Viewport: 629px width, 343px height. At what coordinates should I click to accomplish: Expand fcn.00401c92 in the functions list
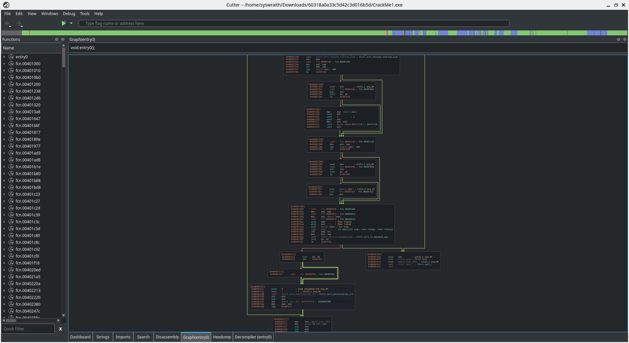(4, 249)
